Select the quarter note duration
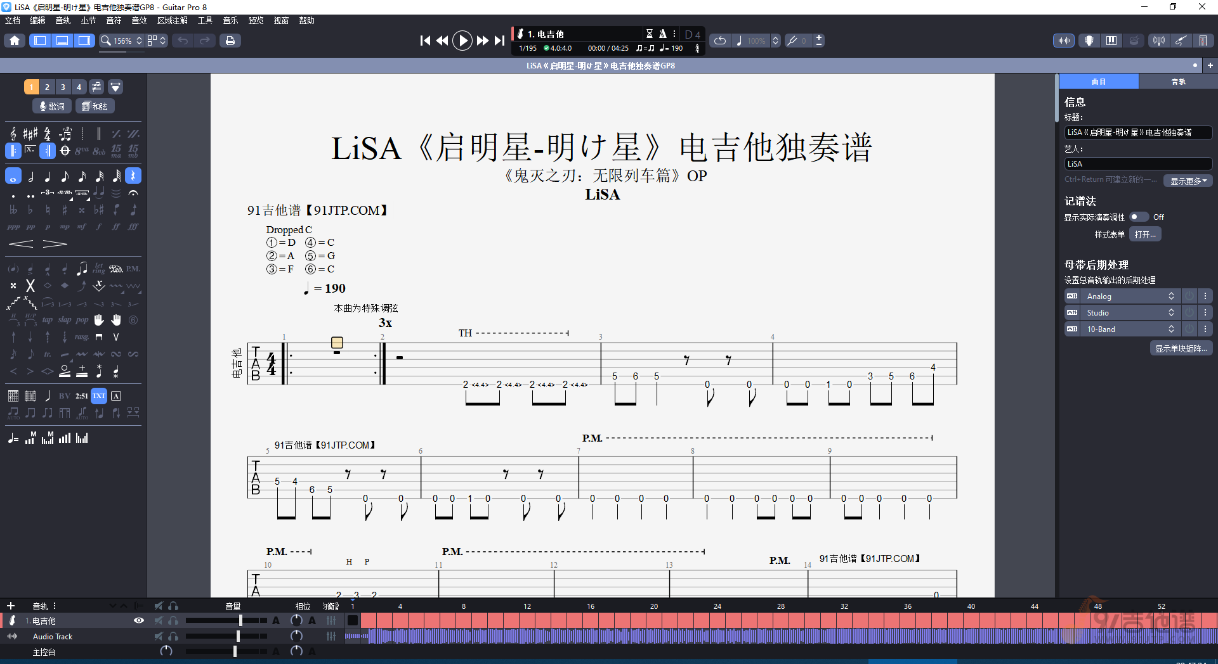Screen dimensions: 1218x664 [48, 176]
